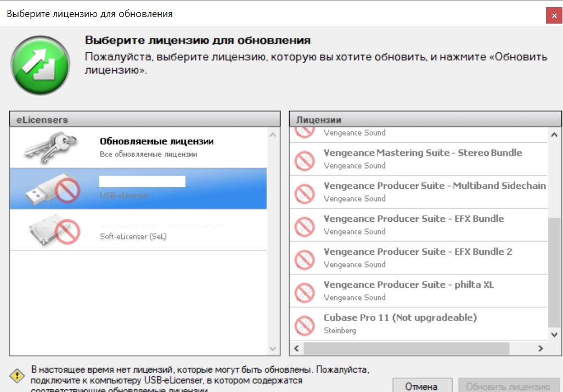Select Vengeance Producer Suite - EFX Bundle license
The height and width of the screenshot is (392, 563).
click(x=419, y=225)
